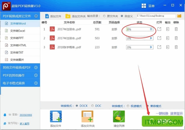
Task: Open the 进入官网 link
Action: [24, 124]
